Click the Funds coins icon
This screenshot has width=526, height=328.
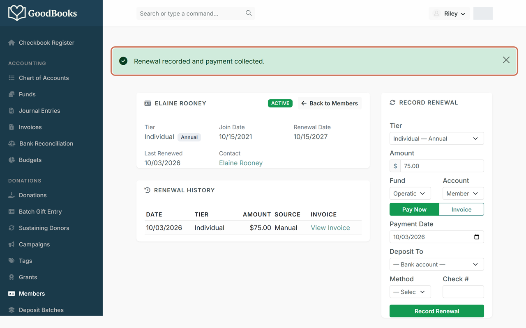(12, 94)
